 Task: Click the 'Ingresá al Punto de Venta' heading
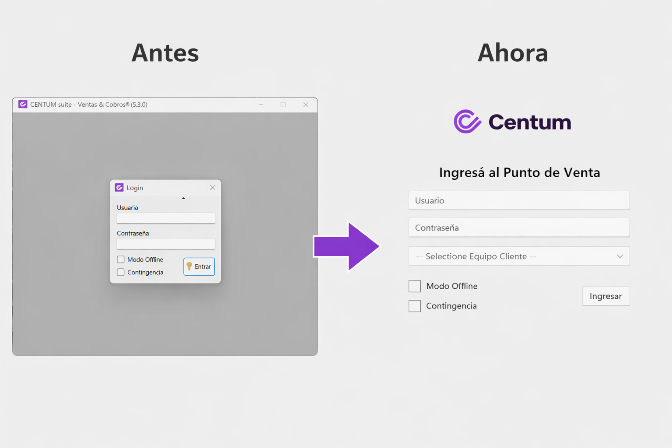(519, 172)
